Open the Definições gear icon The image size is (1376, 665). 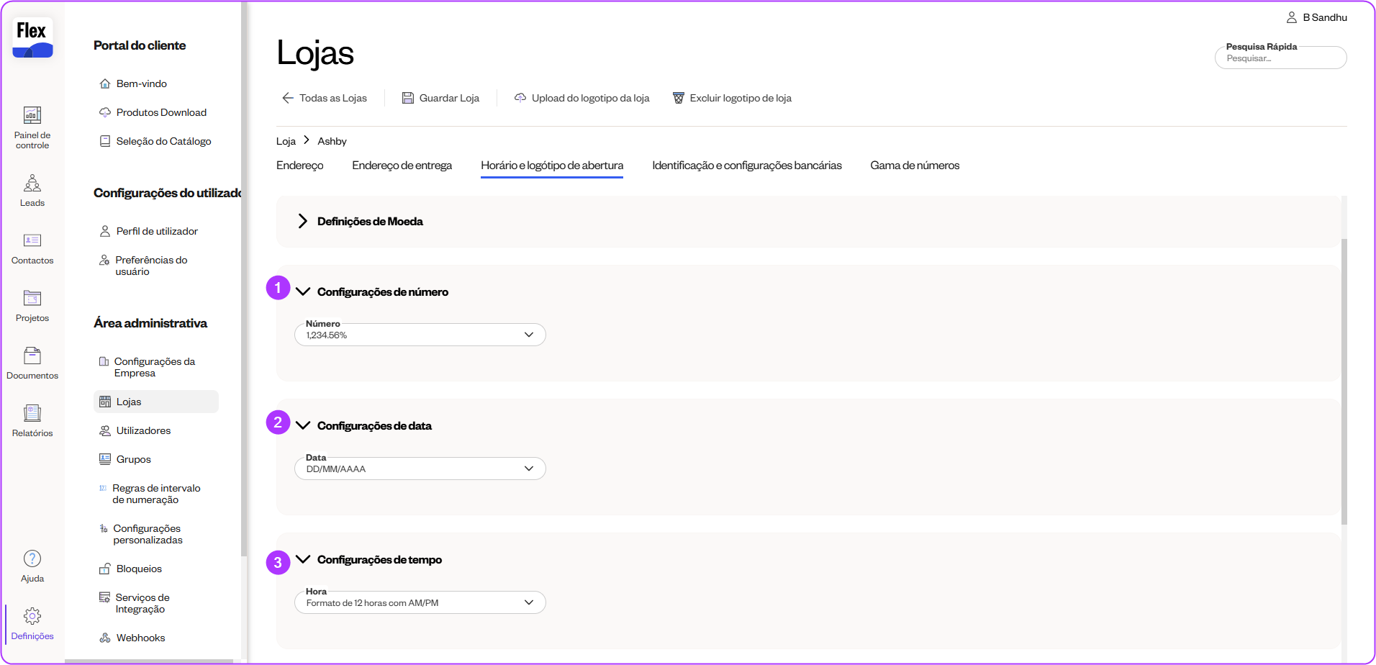click(x=32, y=617)
